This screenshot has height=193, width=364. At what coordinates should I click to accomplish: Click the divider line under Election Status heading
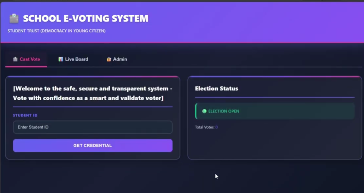click(x=275, y=97)
